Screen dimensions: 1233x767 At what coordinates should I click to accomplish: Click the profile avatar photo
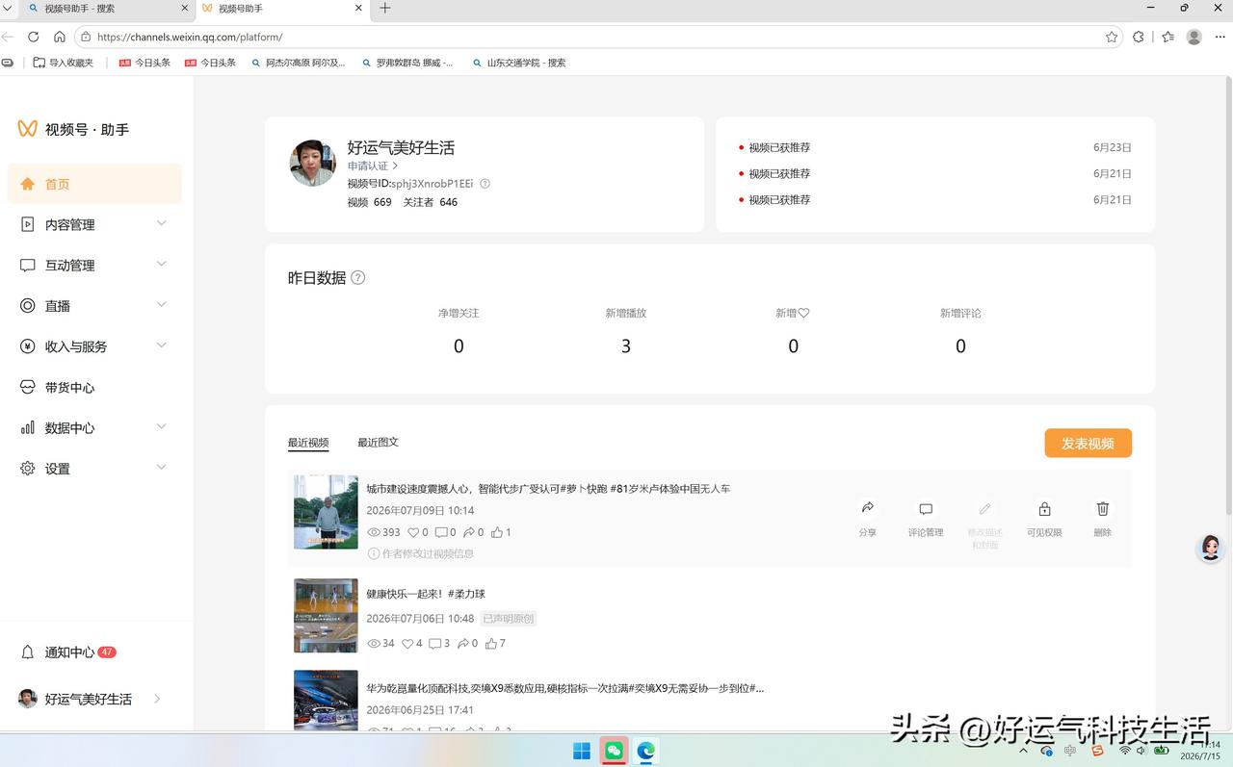click(x=313, y=163)
